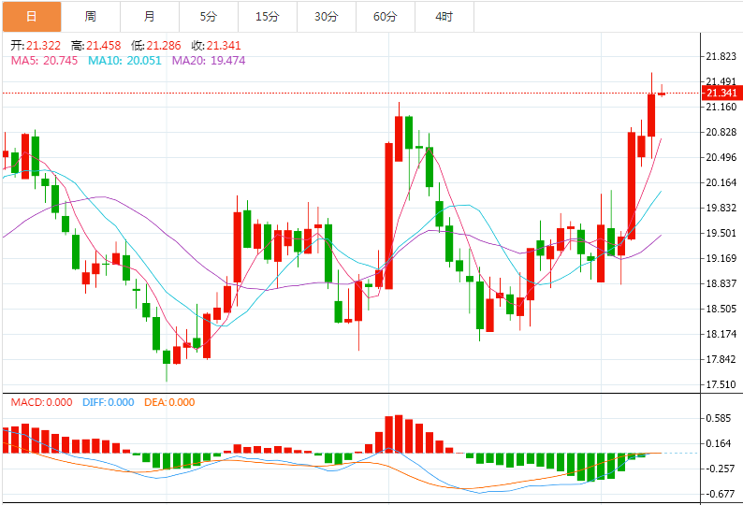Click the 19.501 price axis label
Viewport: 743px width, 505px height.
click(721, 233)
